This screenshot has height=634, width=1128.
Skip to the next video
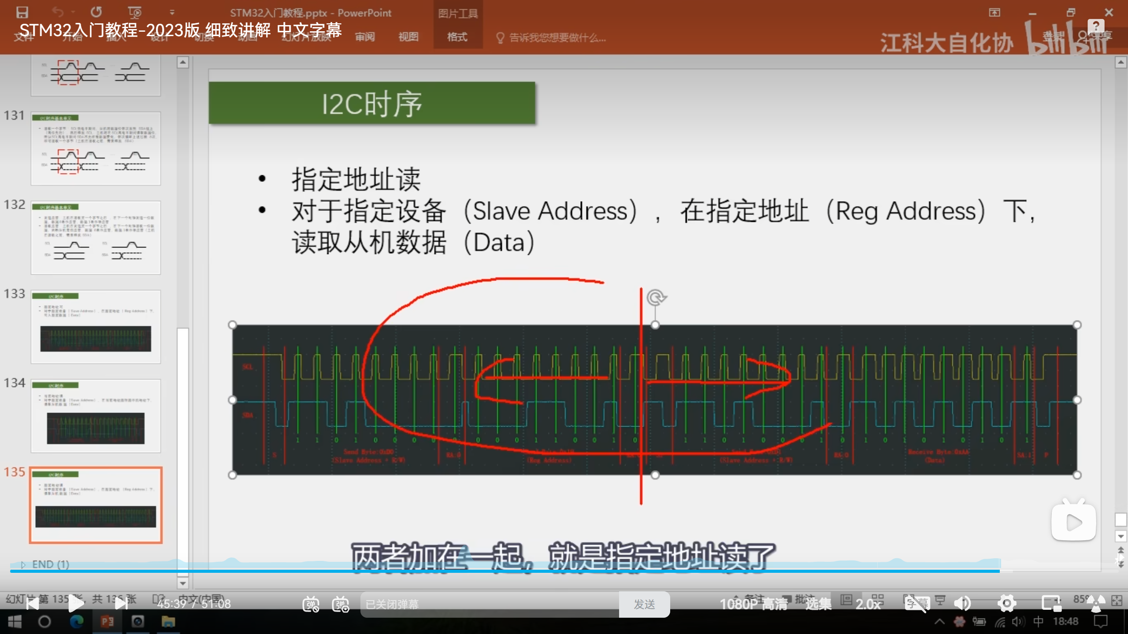121,604
